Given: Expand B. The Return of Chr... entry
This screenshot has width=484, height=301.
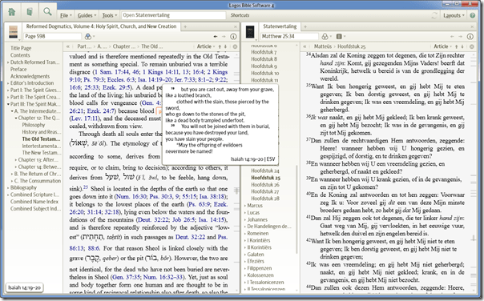Looking at the screenshot, I should 12,174.
